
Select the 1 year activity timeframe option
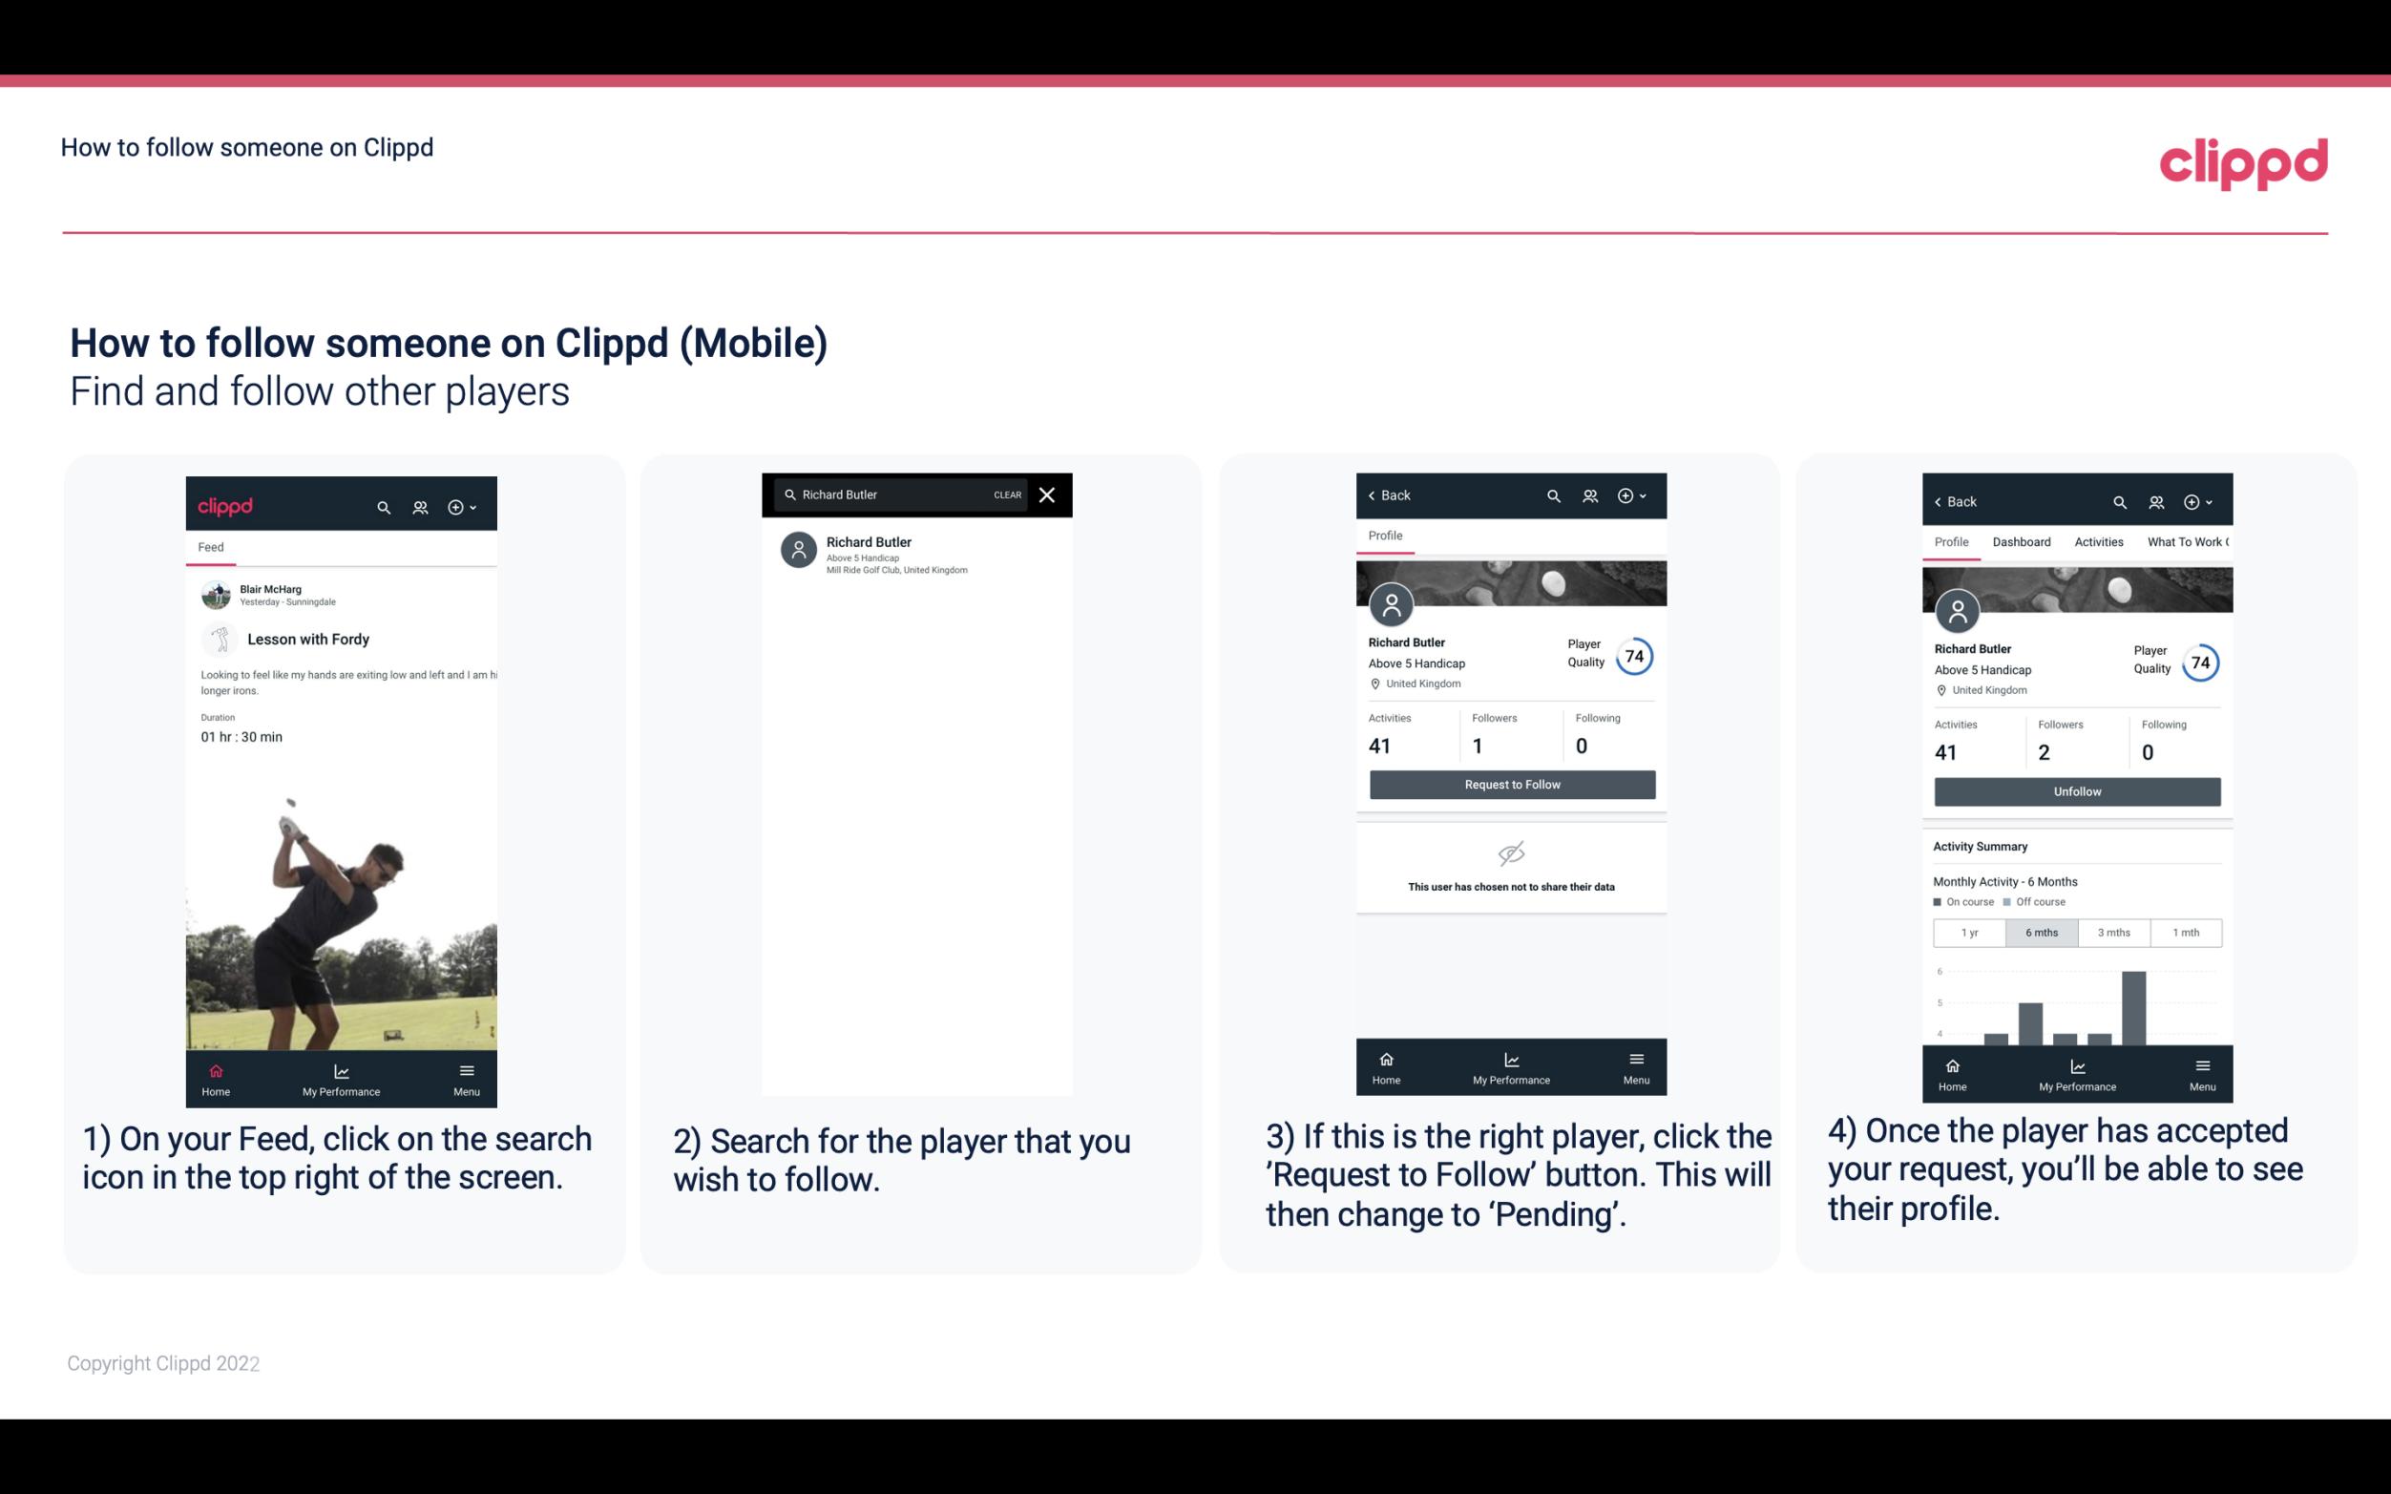point(1968,931)
